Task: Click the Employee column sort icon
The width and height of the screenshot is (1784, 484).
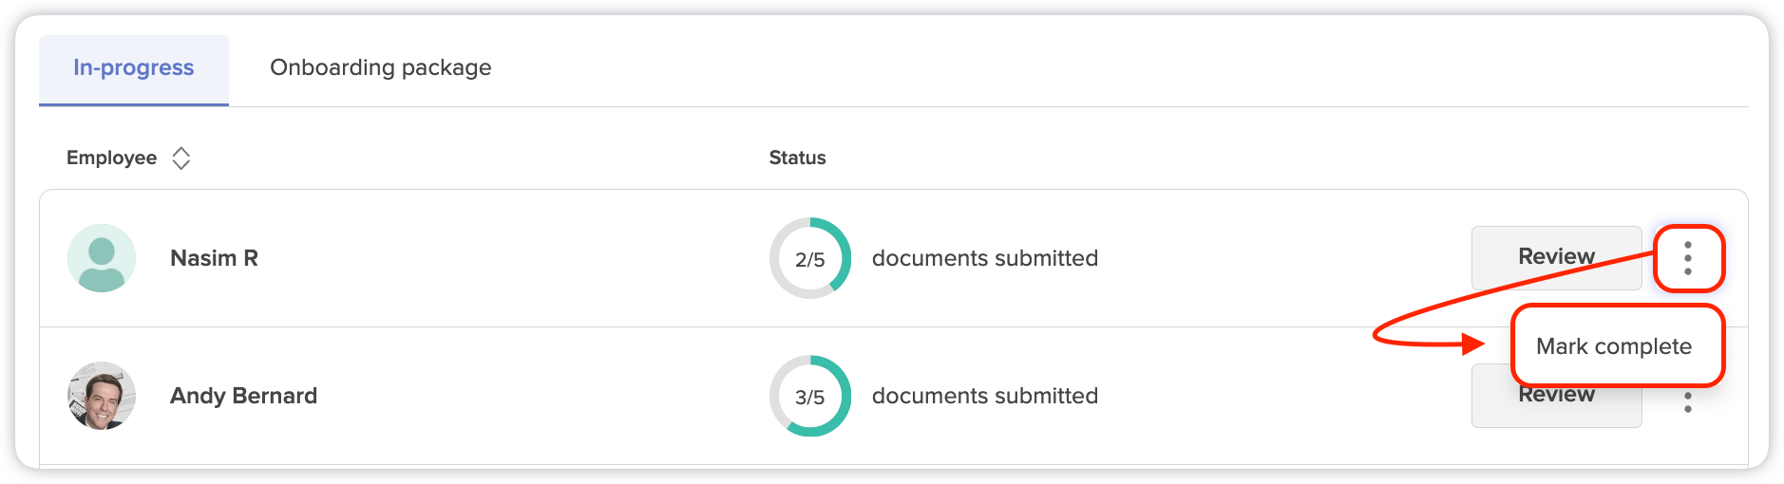Action: click(x=181, y=158)
